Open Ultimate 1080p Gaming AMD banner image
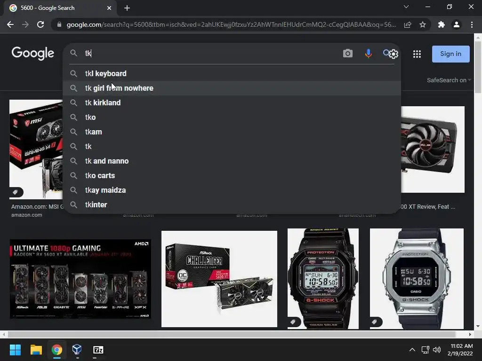The image size is (482, 361). (x=80, y=279)
